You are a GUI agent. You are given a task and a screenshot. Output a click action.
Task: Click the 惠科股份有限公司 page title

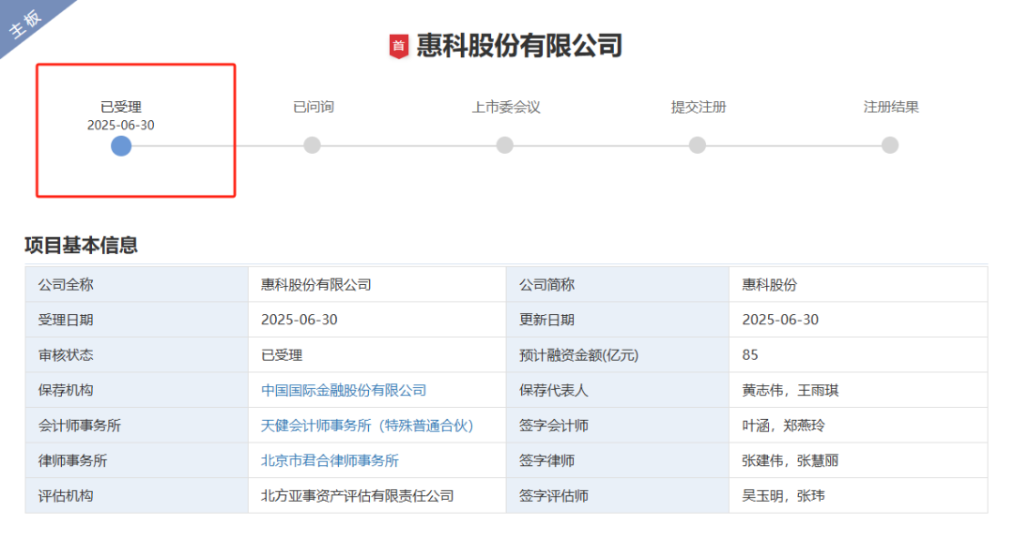pyautogui.click(x=519, y=46)
